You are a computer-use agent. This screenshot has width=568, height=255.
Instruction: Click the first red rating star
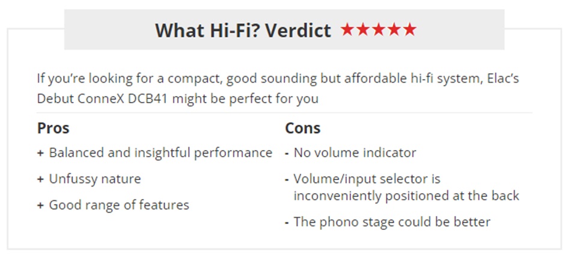pos(347,29)
